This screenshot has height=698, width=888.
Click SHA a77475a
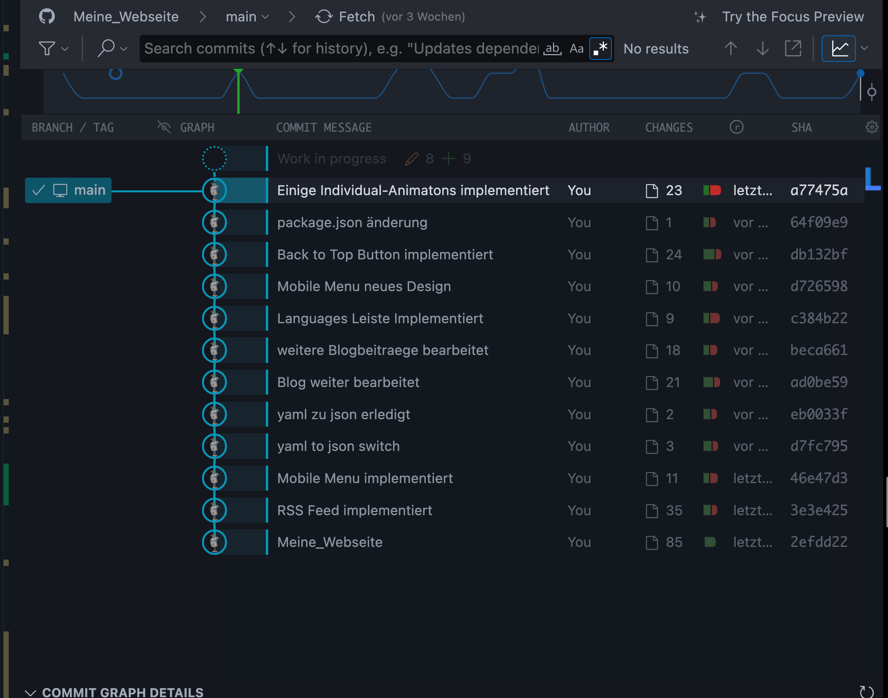[x=819, y=190]
